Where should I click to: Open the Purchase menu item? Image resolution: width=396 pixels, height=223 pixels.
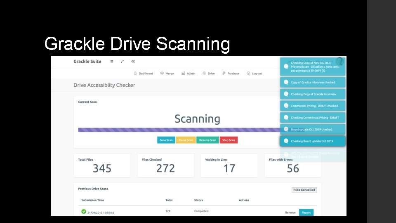(233, 74)
